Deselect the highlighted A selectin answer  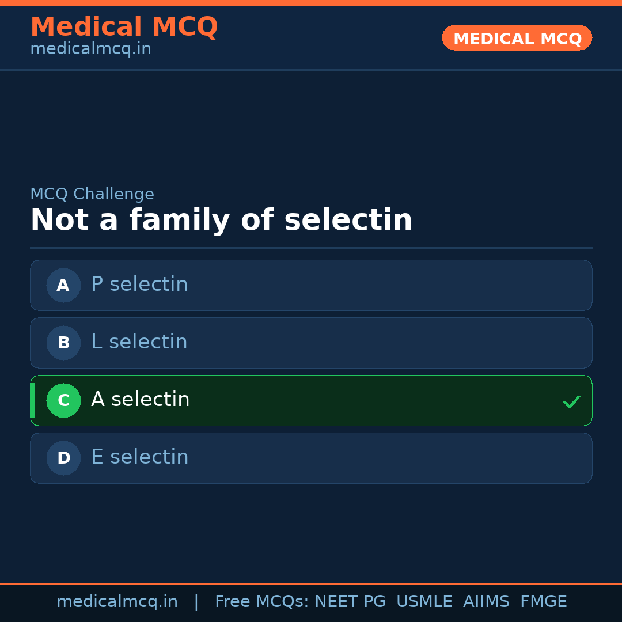[311, 400]
